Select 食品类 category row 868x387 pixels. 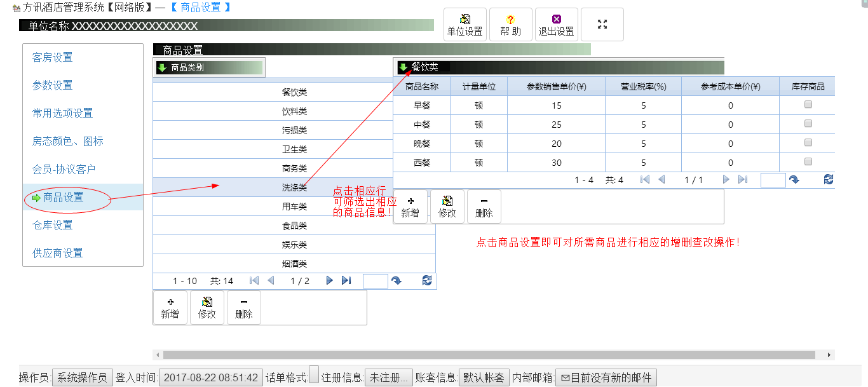coord(294,226)
